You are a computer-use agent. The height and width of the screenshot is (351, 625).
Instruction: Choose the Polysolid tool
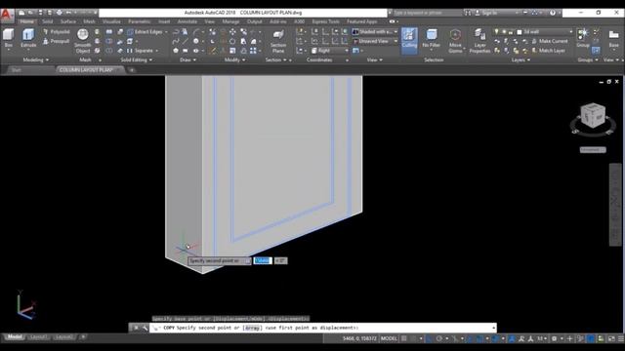[57, 31]
